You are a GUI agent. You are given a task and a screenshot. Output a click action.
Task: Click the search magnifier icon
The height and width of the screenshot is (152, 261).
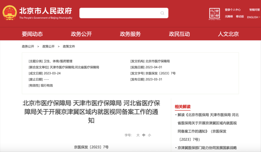coord(162,13)
